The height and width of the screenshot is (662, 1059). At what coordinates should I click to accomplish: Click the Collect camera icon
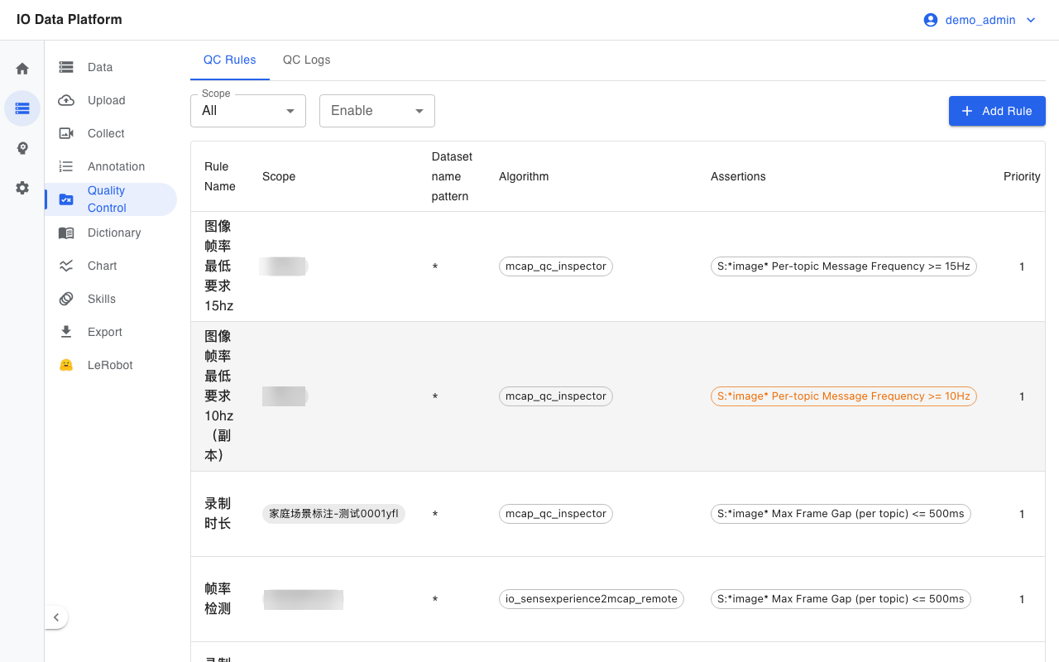(66, 133)
